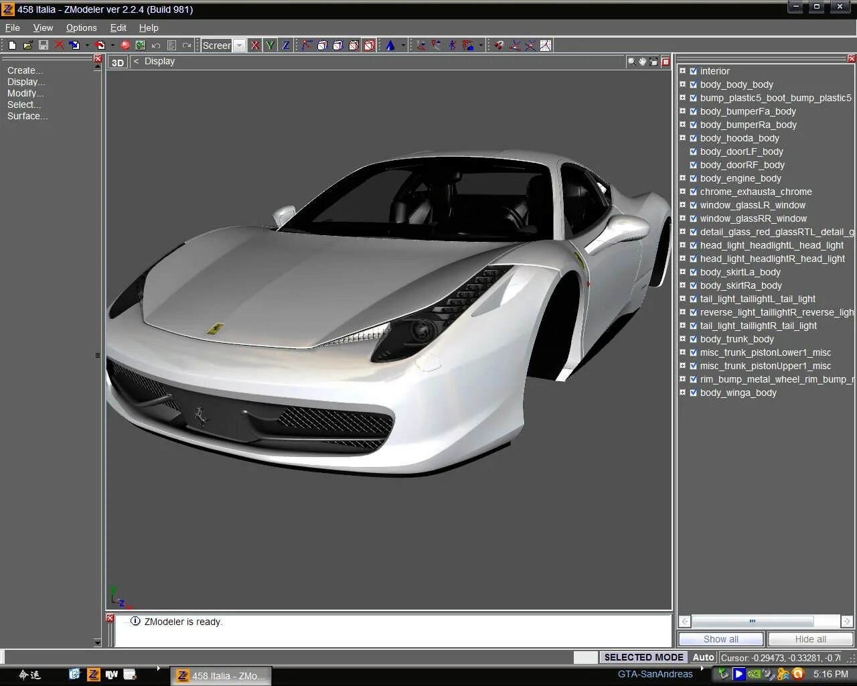Click the Redo arrow icon
The height and width of the screenshot is (686, 857).
187,46
